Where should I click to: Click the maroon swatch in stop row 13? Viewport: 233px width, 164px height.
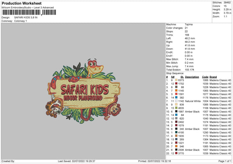(176, 122)
